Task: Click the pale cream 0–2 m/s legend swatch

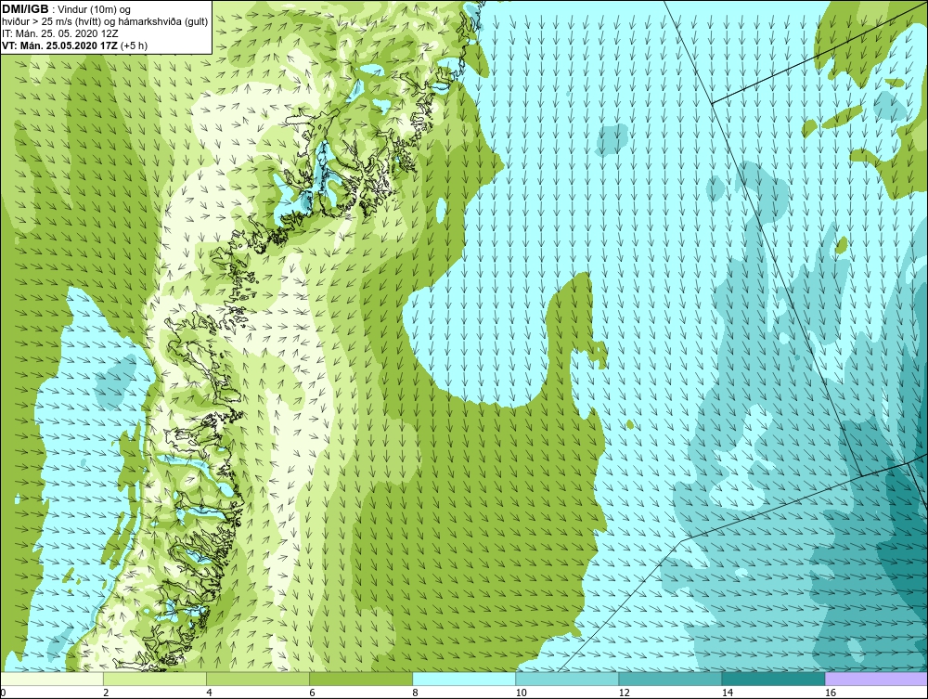Action: point(52,679)
